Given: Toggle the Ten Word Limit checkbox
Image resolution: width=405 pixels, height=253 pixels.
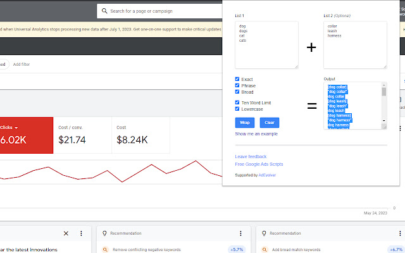Looking at the screenshot, I should point(237,102).
